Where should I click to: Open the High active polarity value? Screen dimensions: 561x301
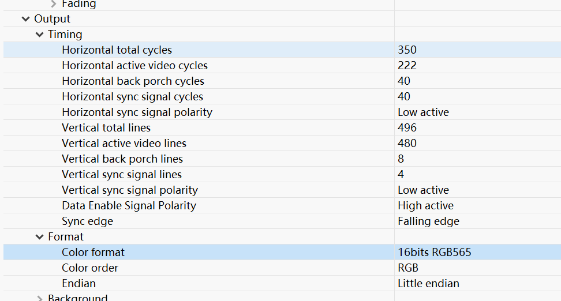point(426,205)
